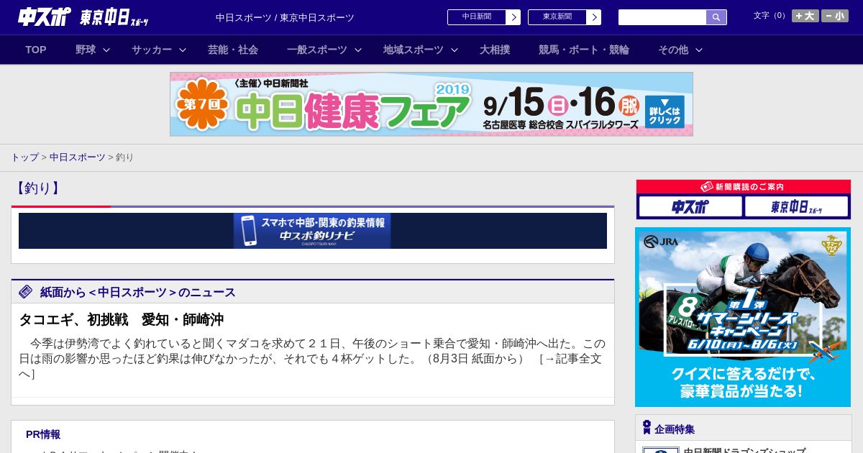Viewport: 863px width, 453px height.
Task: Increase text size with ＋大 button
Action: [x=805, y=16]
